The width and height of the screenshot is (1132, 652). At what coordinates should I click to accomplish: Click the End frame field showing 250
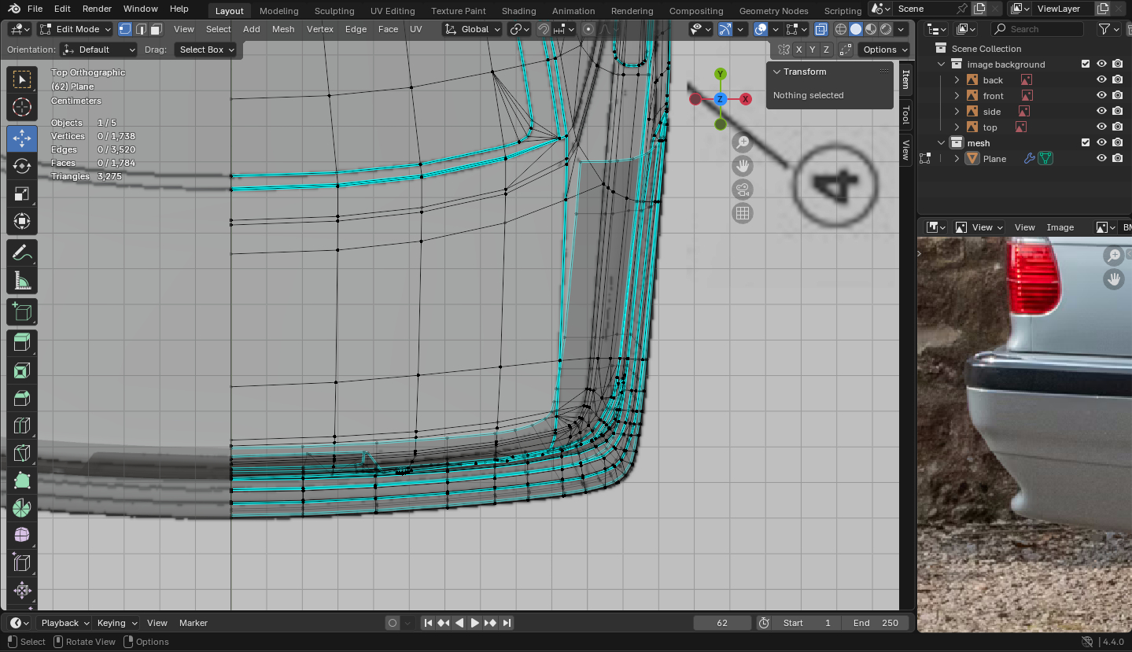coord(876,623)
